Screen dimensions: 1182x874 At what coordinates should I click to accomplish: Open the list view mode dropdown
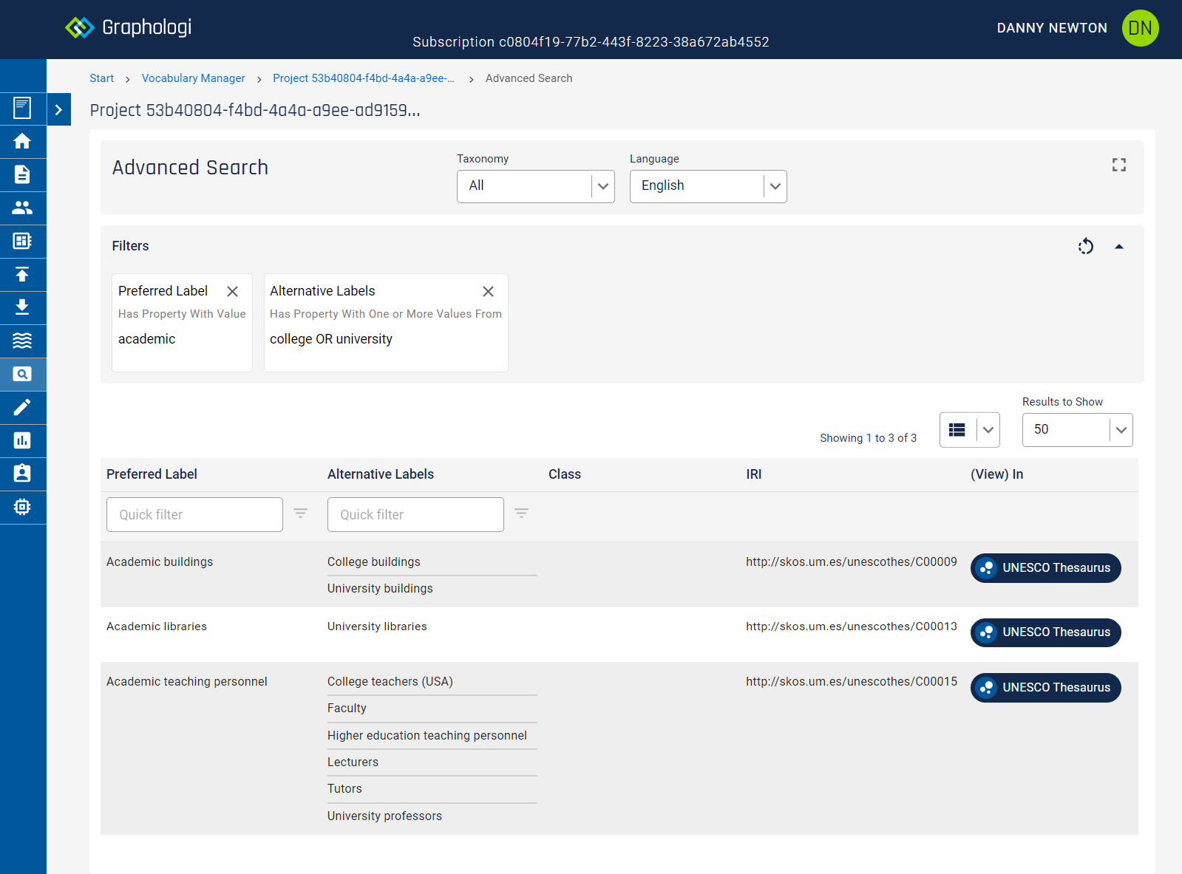click(x=970, y=430)
